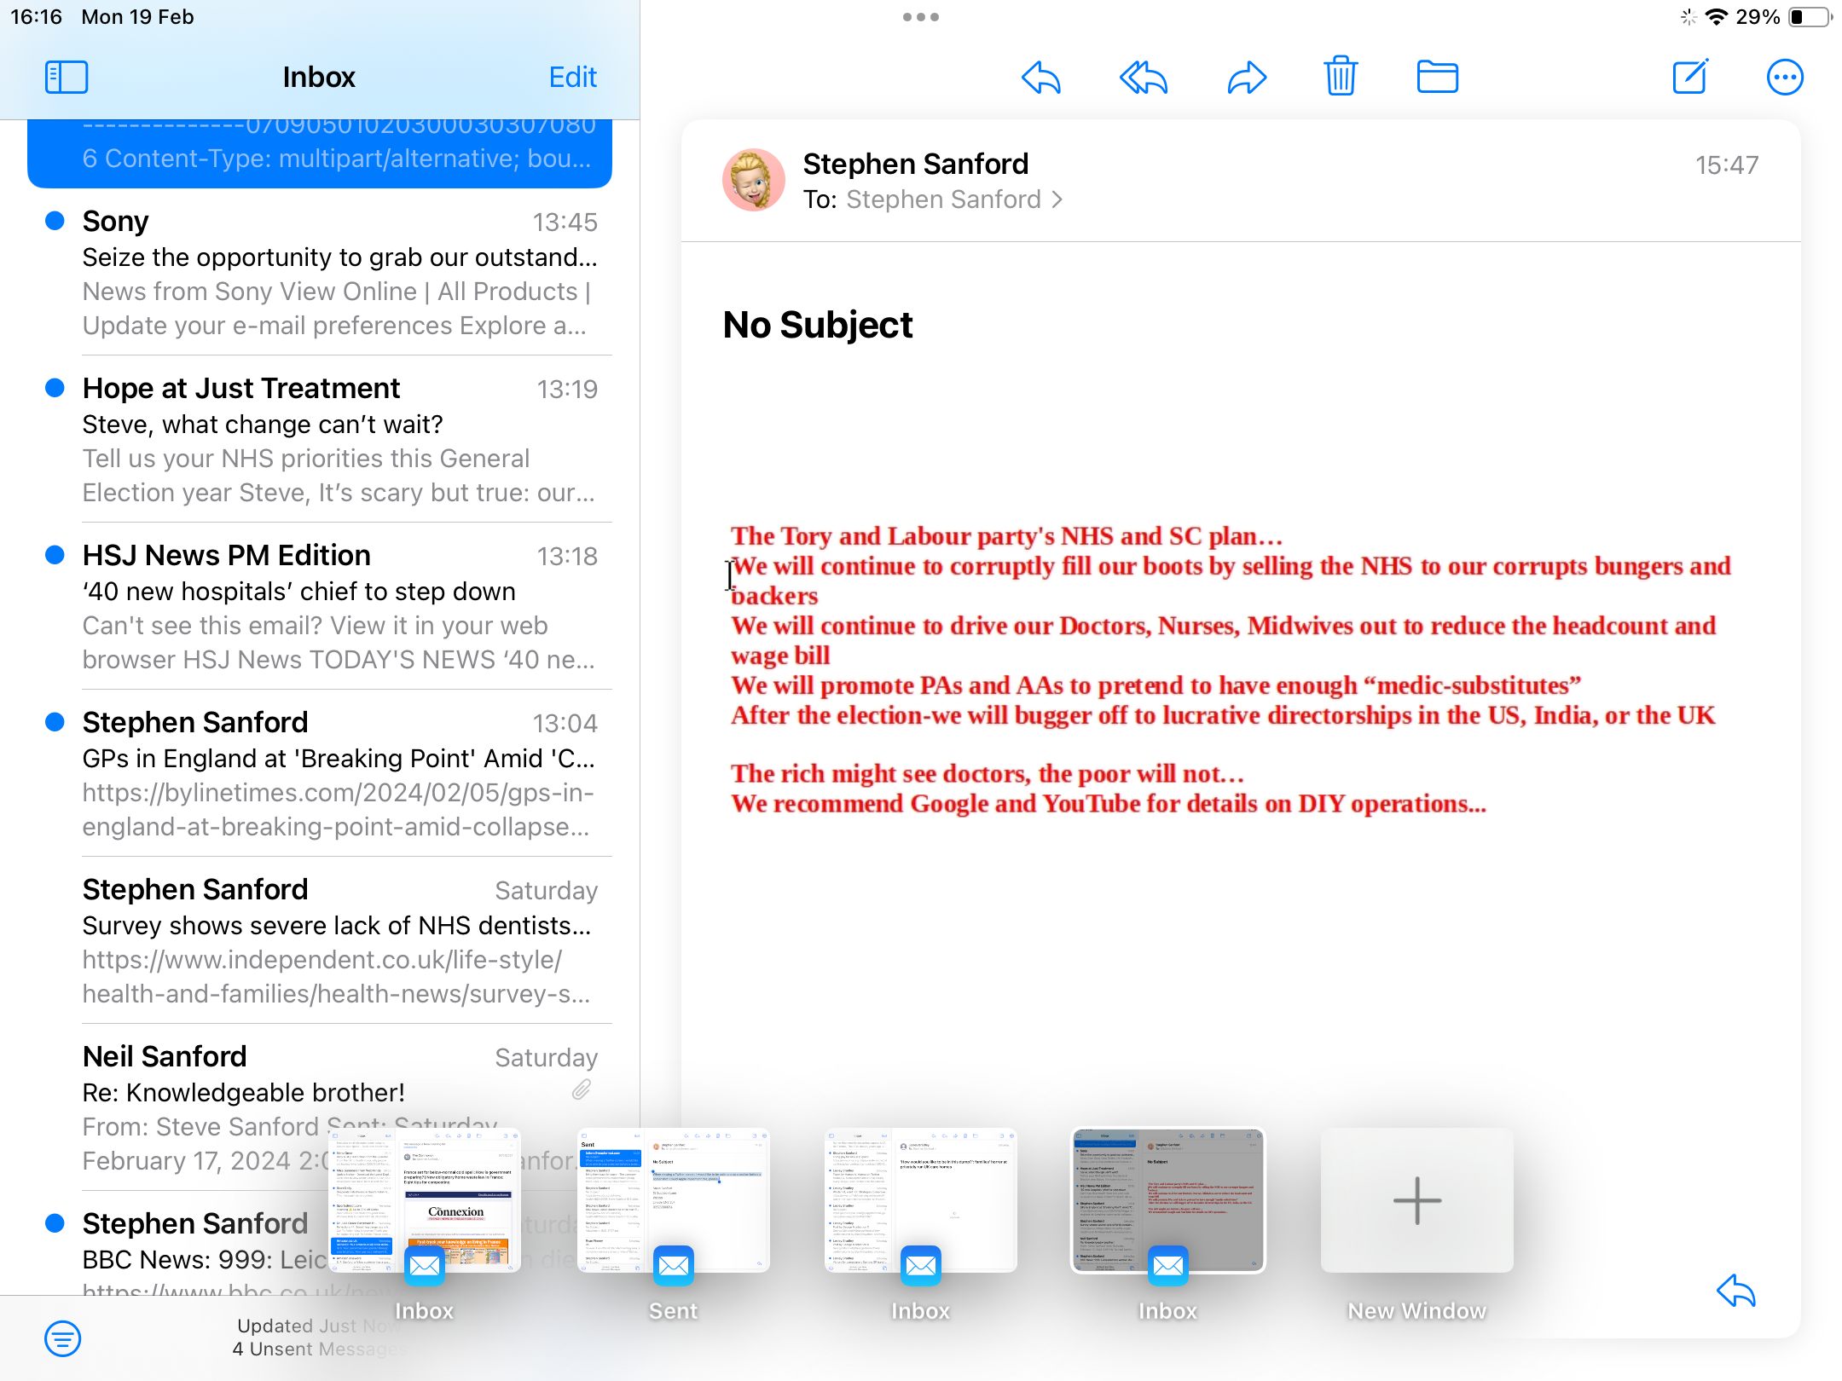This screenshot has width=1842, height=1381.
Task: Tap 'Steve, what change can't wait?' subject
Action: (263, 425)
